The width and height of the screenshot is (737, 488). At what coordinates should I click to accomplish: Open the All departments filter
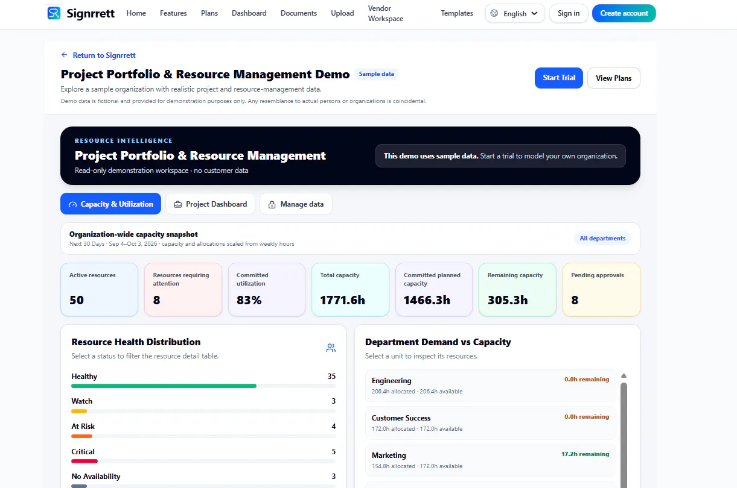(x=602, y=239)
